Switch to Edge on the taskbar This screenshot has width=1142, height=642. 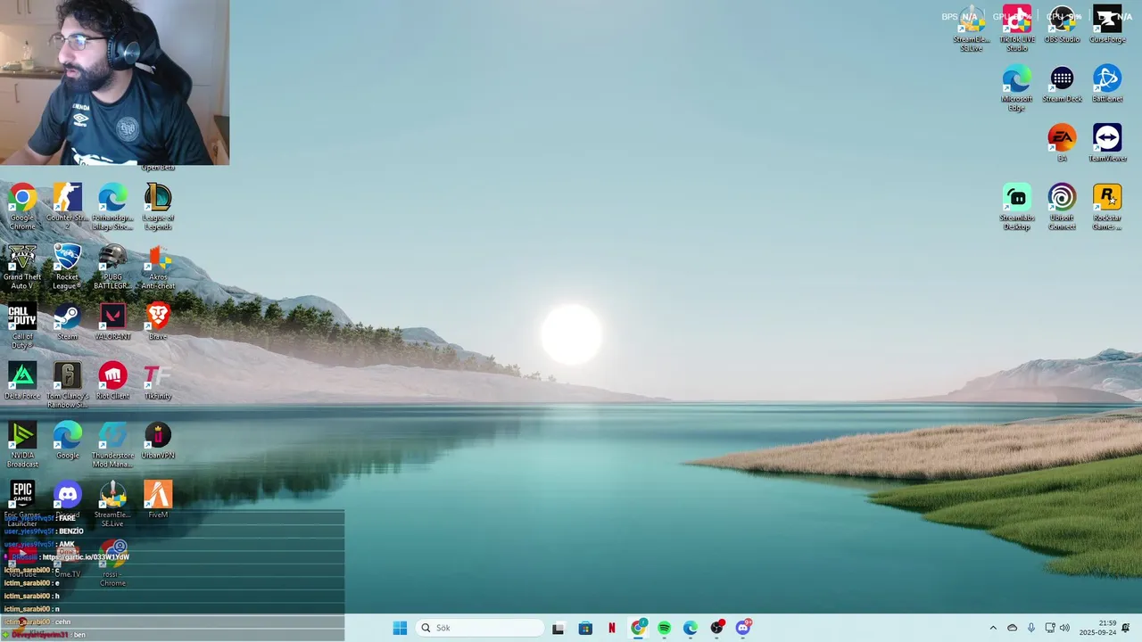click(x=691, y=628)
